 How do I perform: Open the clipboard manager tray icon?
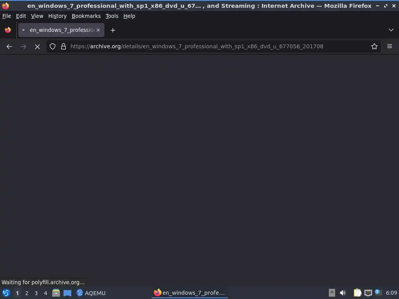(358, 293)
